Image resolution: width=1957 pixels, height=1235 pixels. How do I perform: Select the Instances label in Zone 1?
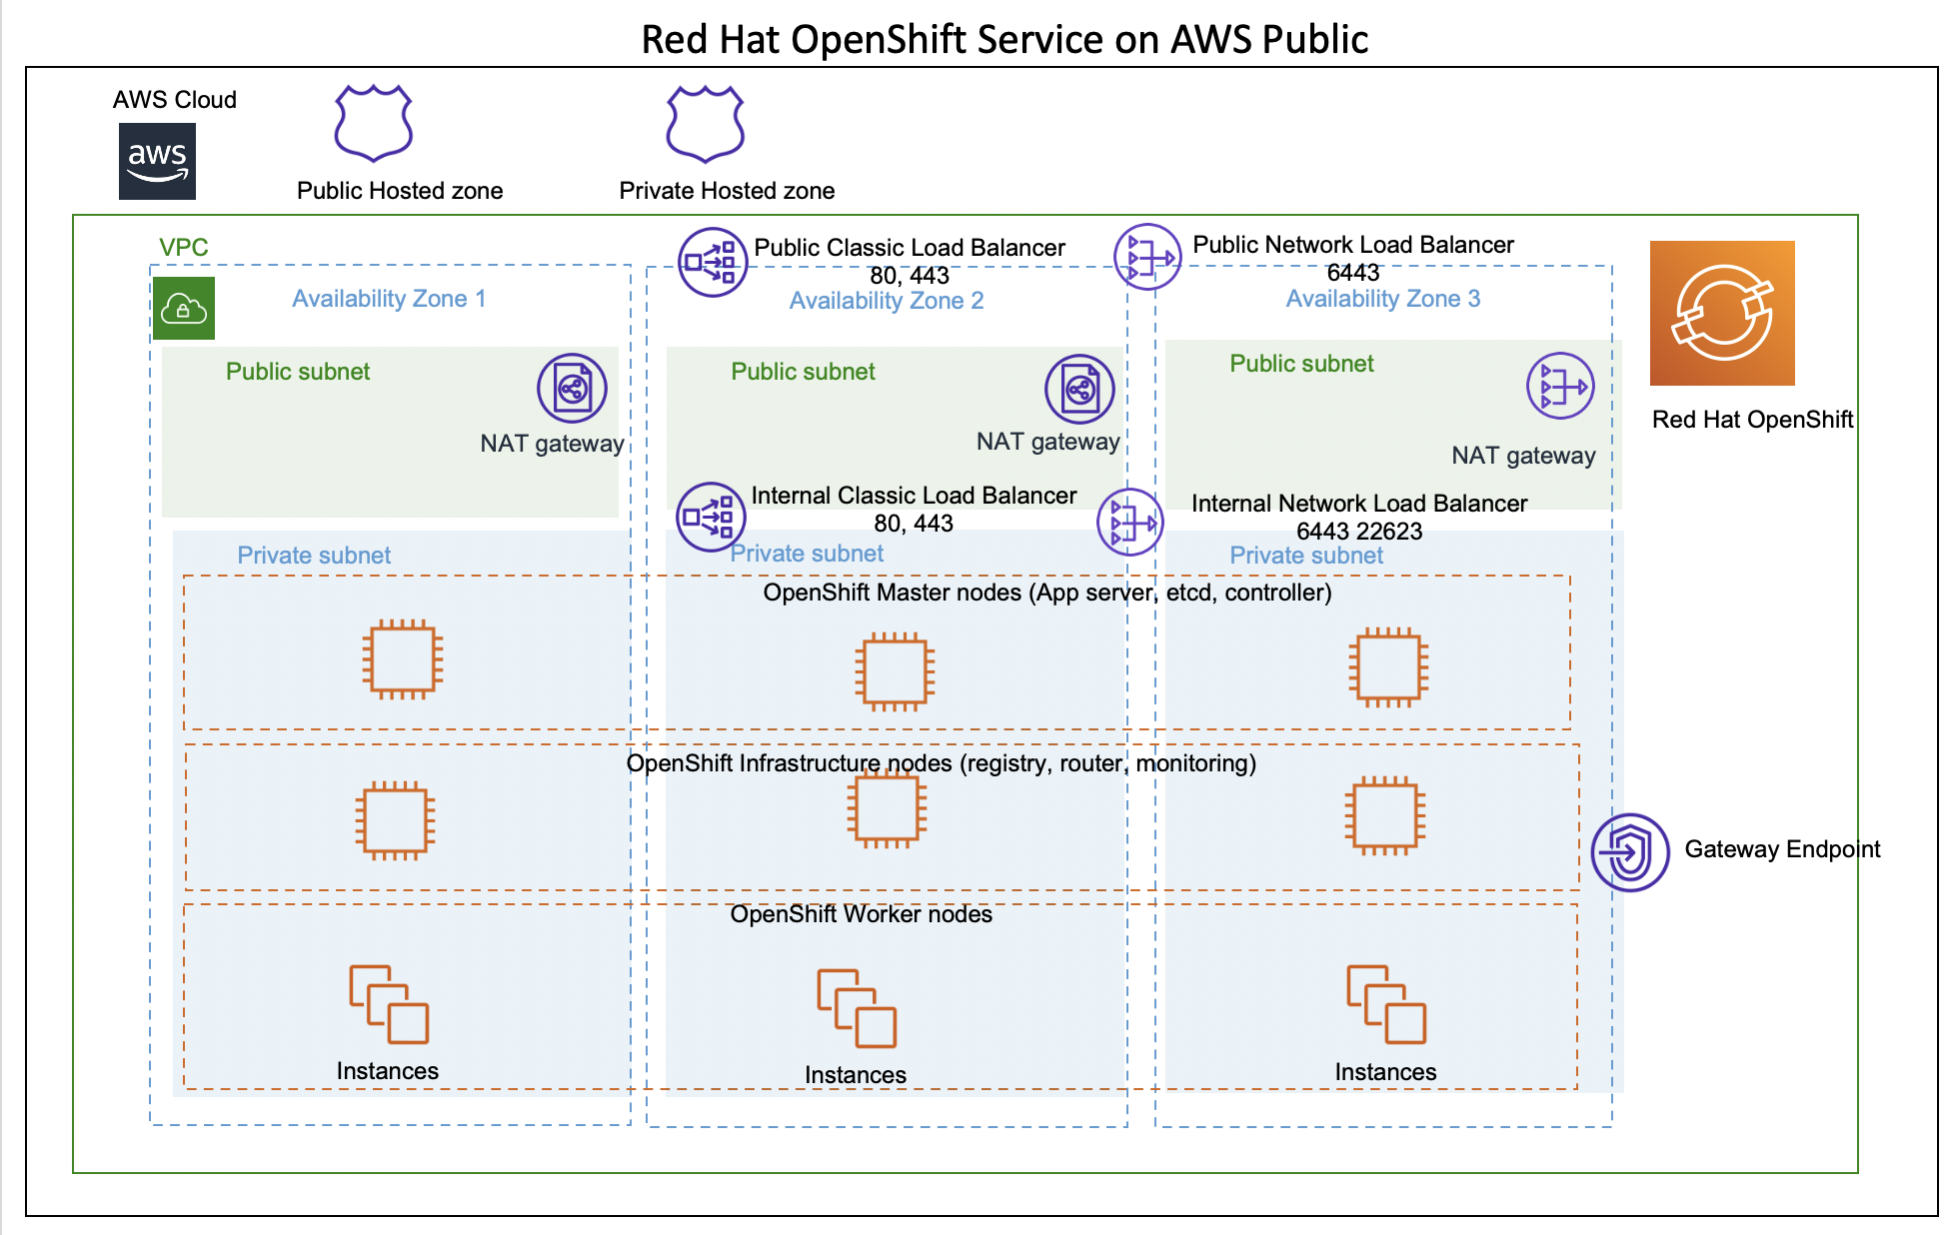click(x=388, y=1071)
